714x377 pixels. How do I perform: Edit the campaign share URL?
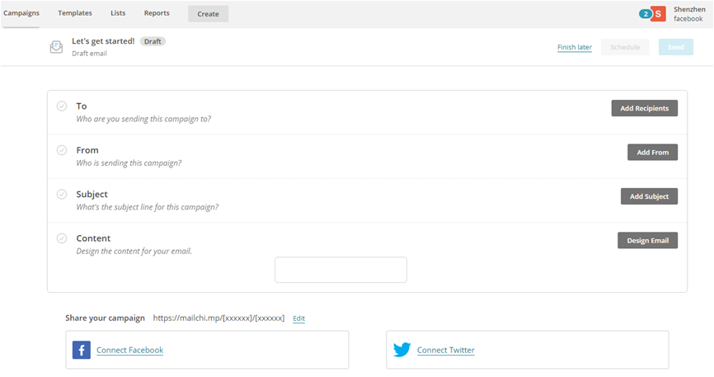(x=298, y=318)
